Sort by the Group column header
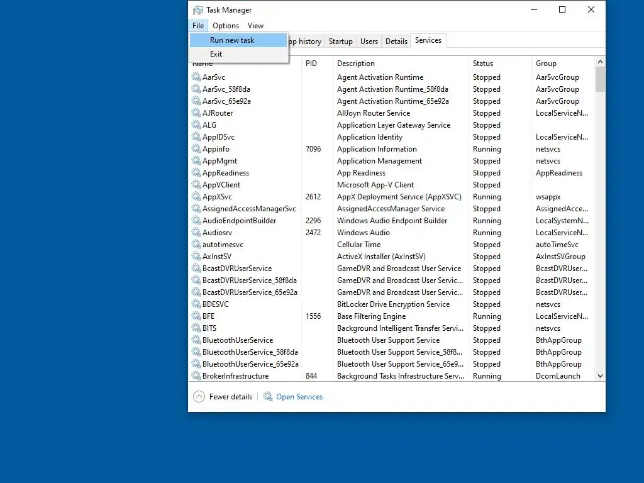The height and width of the screenshot is (483, 644). 563,64
